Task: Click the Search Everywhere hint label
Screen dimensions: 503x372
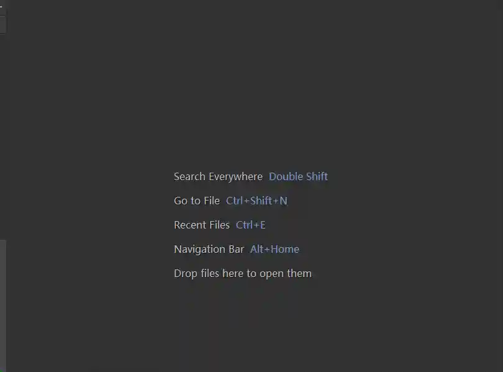Action: coord(218,177)
